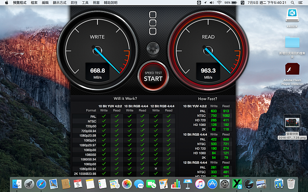Click the X mark in 1080p59.94 row
The height and width of the screenshot is (192, 308).
[x=156, y=169]
